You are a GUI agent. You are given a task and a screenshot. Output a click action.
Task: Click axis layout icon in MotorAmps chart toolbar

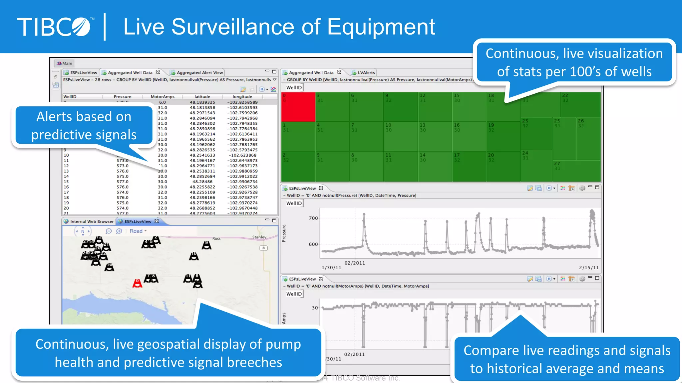coord(571,279)
